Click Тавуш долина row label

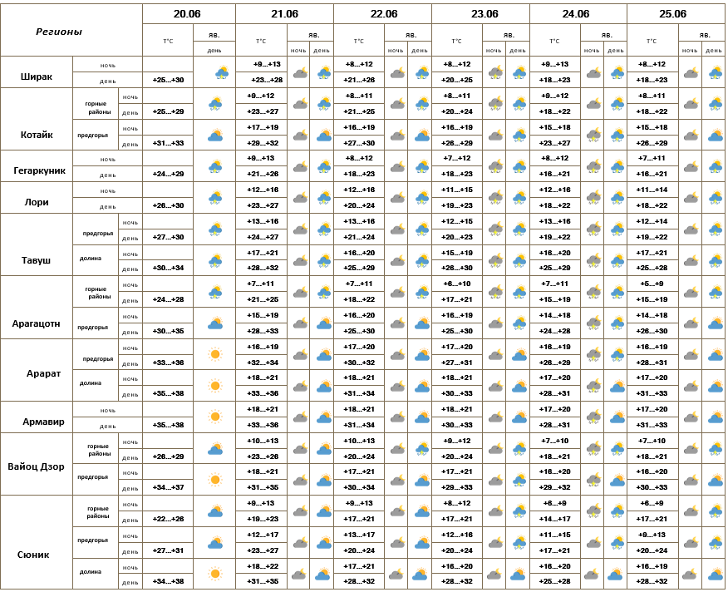pyautogui.click(x=90, y=259)
